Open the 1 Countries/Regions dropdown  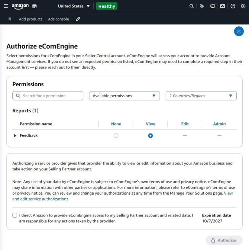coord(201,96)
